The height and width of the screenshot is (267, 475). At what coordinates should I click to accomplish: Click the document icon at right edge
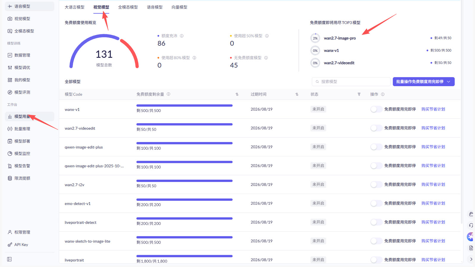point(471,248)
